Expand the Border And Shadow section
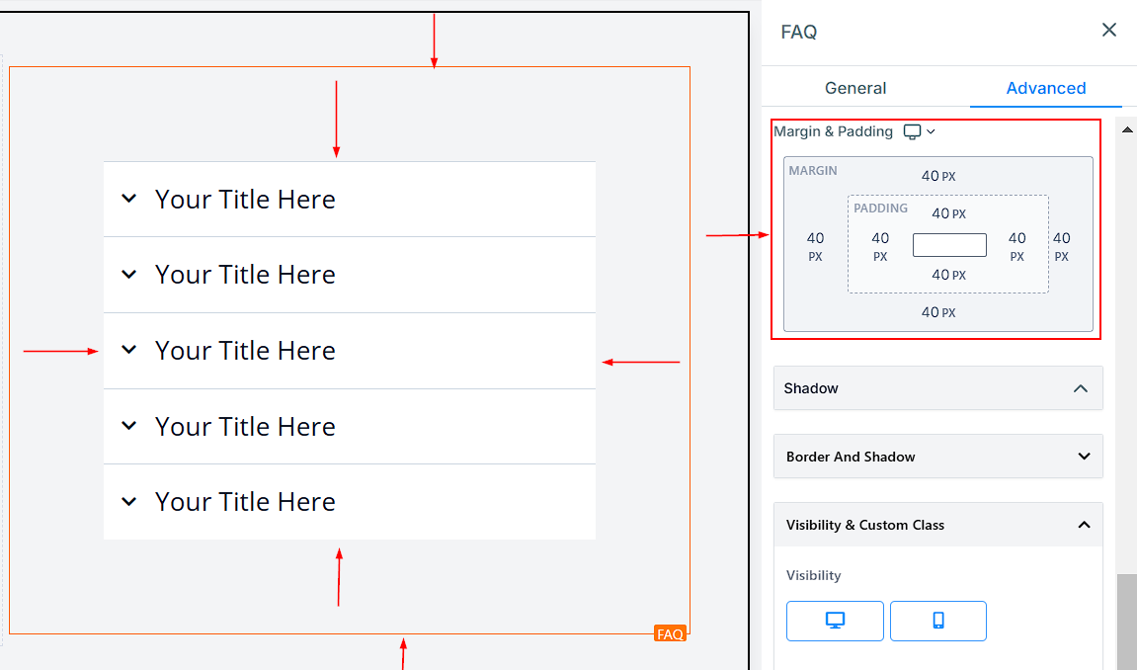This screenshot has height=670, width=1137. (x=1084, y=457)
